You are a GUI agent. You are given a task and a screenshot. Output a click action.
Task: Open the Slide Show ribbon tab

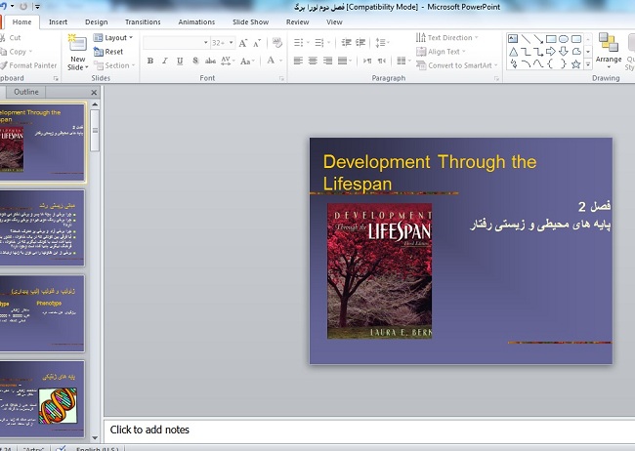tap(250, 21)
